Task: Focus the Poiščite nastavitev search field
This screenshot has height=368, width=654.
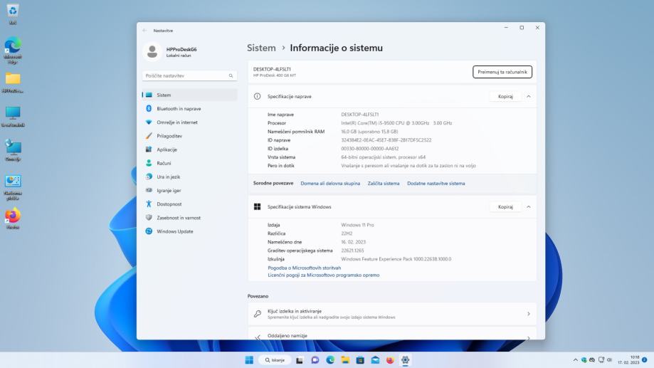Action: [x=190, y=76]
